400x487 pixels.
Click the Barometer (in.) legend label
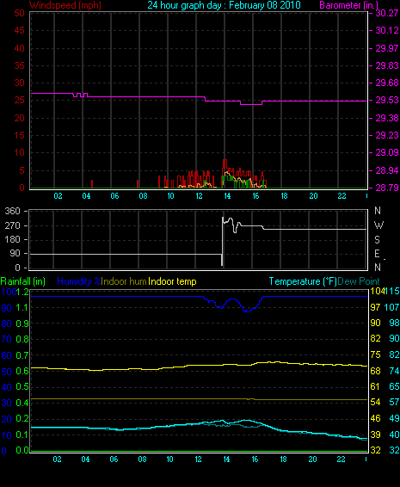pos(348,5)
